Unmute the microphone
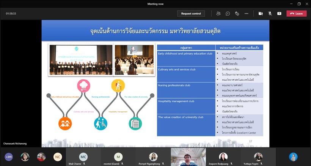This screenshot has height=166, width=311. pos(270,14)
